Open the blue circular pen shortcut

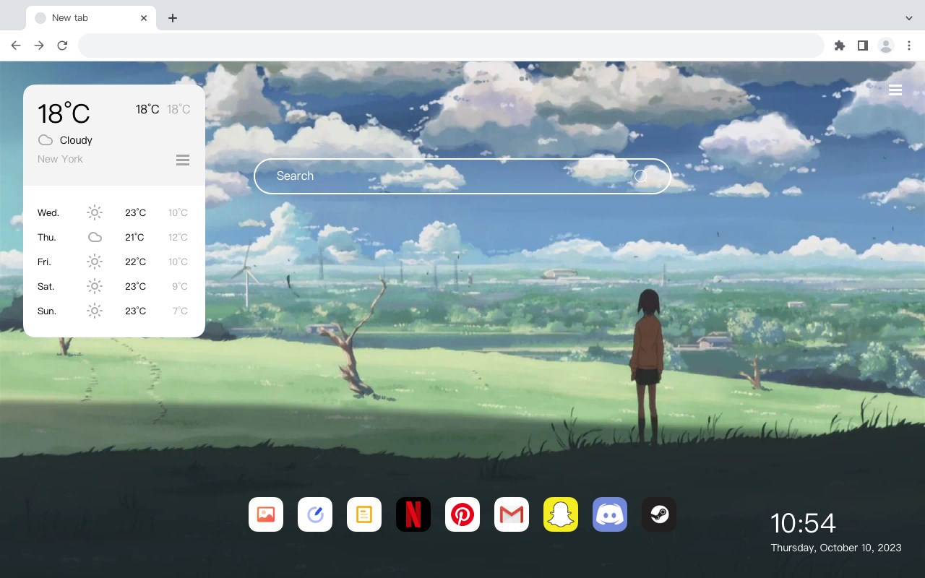pos(315,514)
